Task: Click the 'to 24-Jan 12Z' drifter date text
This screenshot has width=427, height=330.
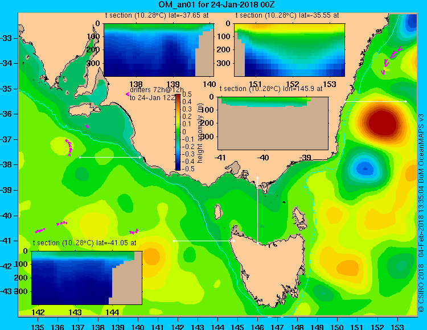Action: click(x=153, y=98)
